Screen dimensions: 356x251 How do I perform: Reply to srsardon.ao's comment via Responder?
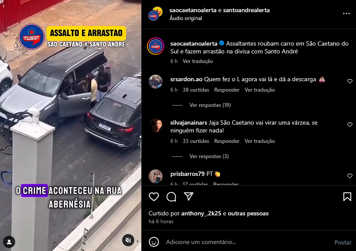226,90
